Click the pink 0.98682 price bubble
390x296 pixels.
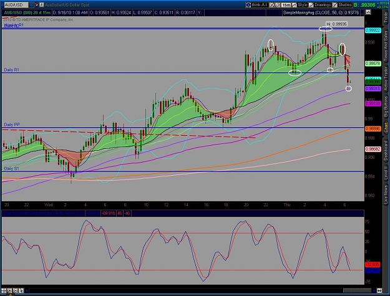coord(373,149)
